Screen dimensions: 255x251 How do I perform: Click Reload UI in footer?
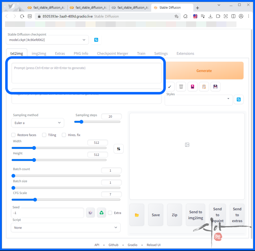(x=153, y=245)
